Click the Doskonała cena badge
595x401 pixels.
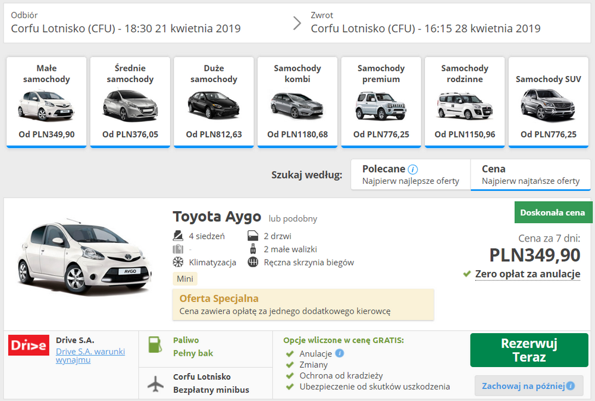pyautogui.click(x=553, y=212)
